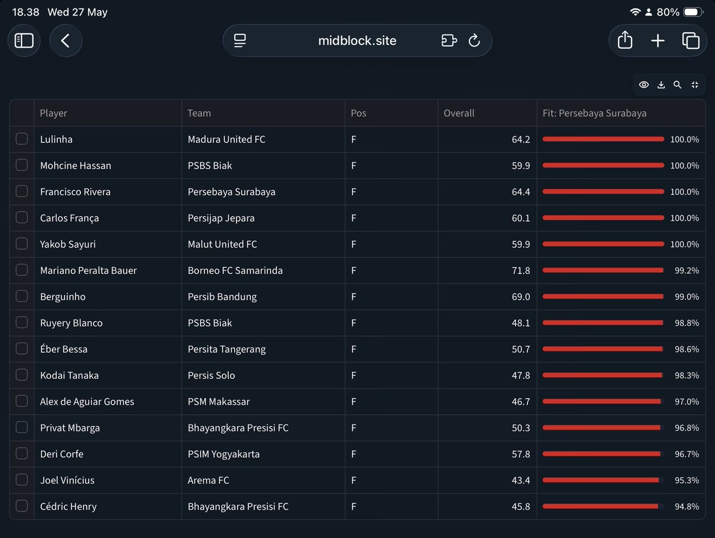This screenshot has width=715, height=538.
Task: Tap the Wi-Fi status icon
Action: 635,12
